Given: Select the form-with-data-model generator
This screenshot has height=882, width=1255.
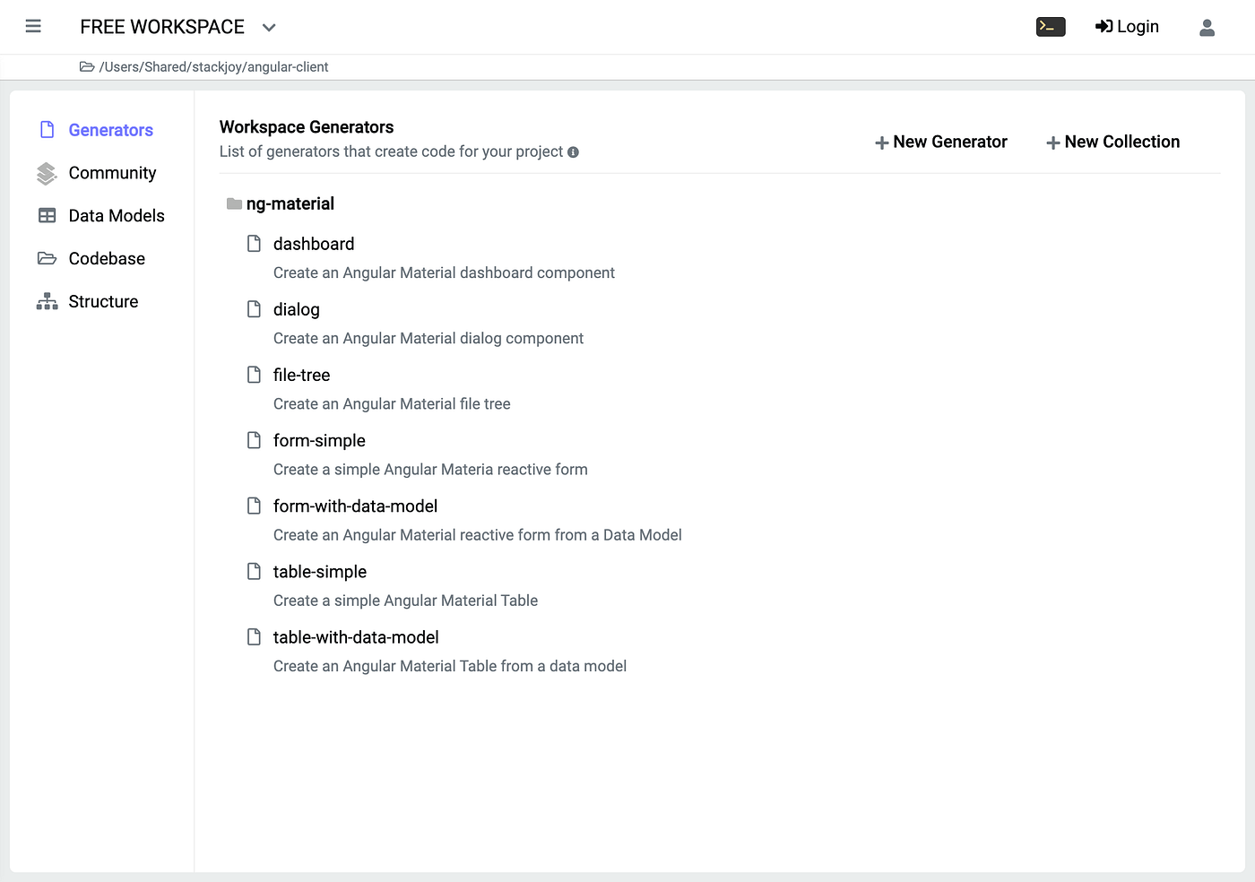Looking at the screenshot, I should click(355, 506).
